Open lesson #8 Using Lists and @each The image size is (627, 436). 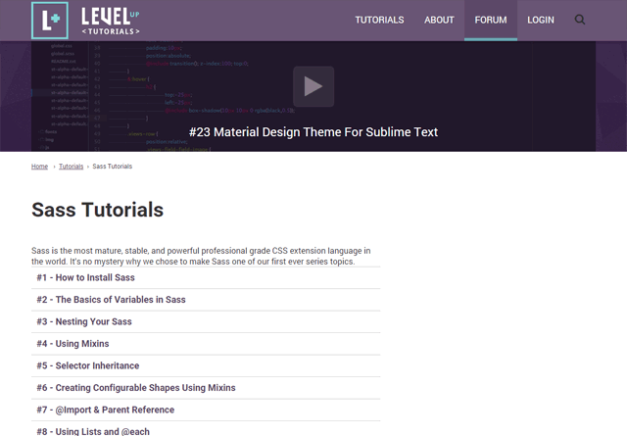(93, 432)
